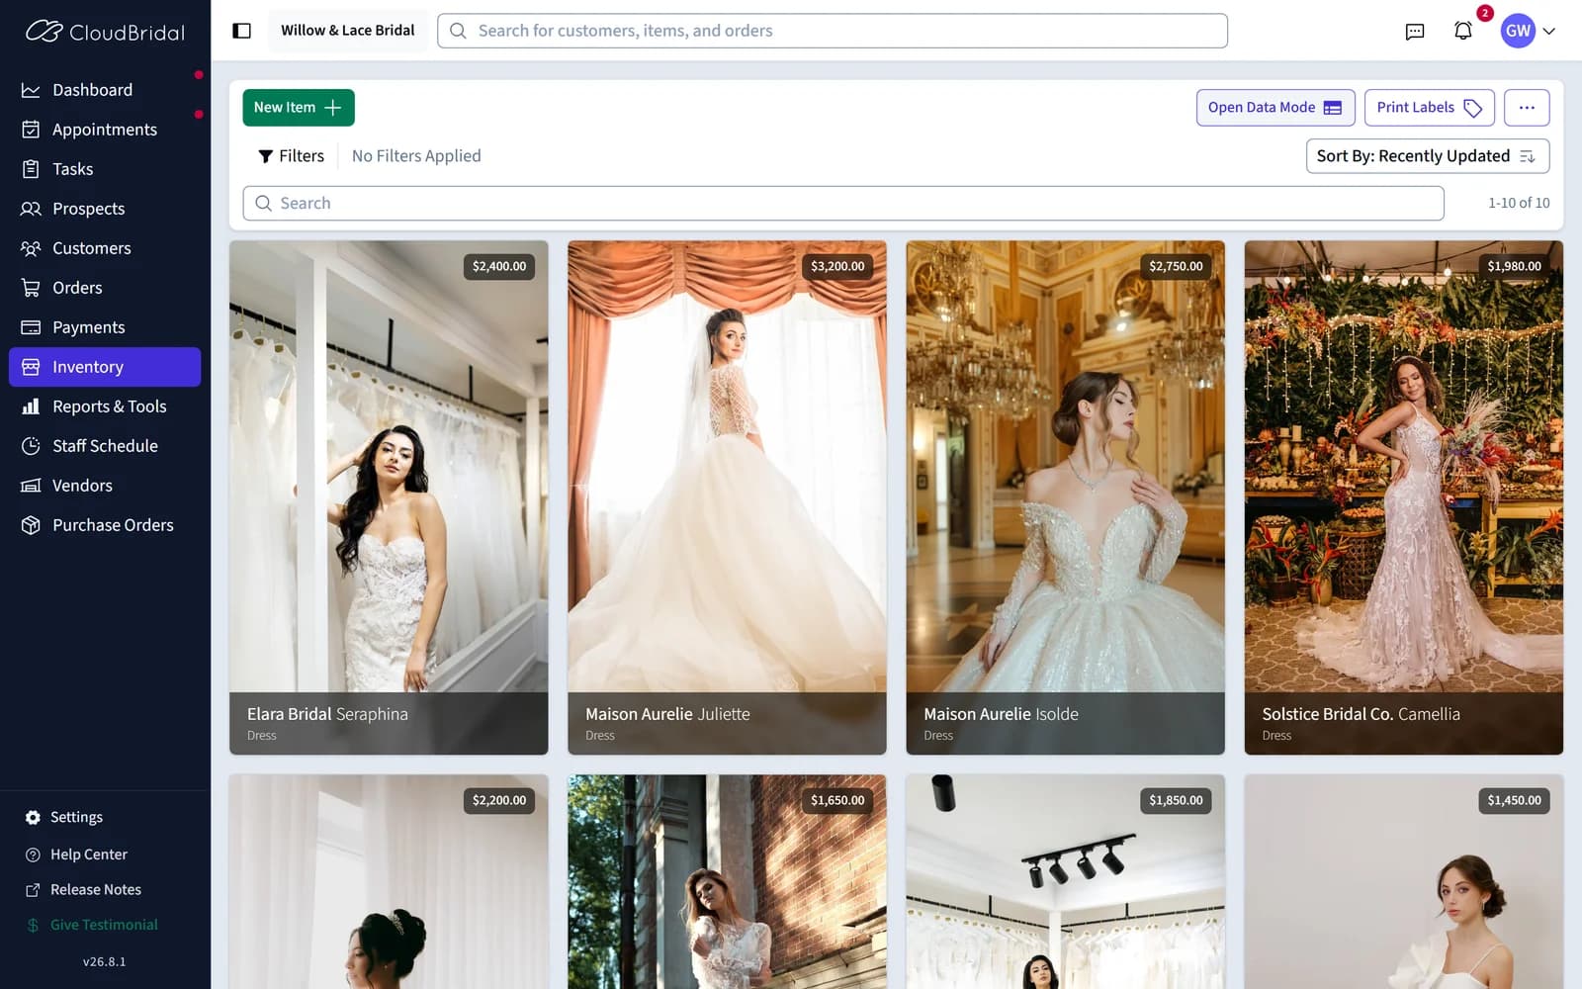This screenshot has width=1582, height=989.
Task: Open the Vendors page
Action: [105, 486]
